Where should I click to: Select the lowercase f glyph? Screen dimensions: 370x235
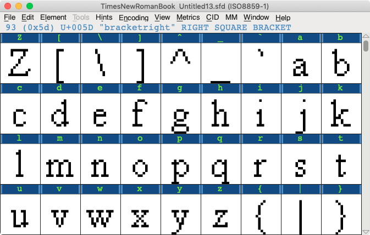tap(141, 113)
